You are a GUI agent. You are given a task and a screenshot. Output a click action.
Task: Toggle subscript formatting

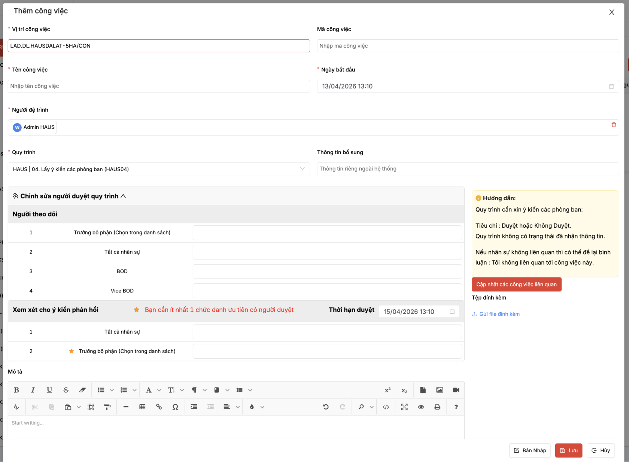[404, 390]
